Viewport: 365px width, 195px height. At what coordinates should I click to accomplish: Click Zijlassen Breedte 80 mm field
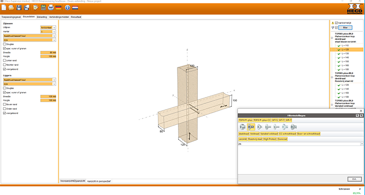[48, 53]
